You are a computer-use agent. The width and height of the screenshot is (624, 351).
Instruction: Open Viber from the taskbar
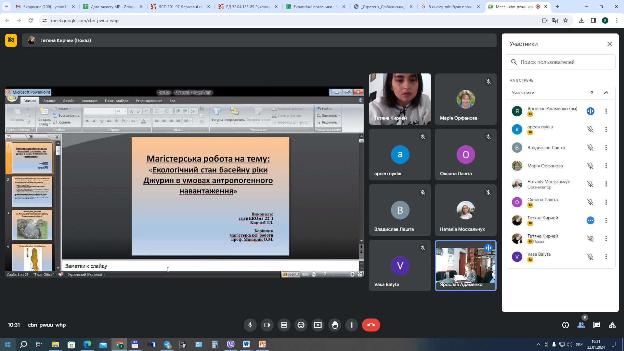(230, 344)
